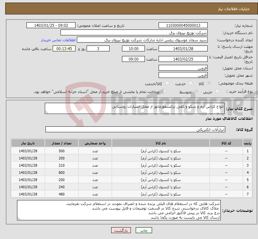Click the buyer notes text area

pos(119,210)
